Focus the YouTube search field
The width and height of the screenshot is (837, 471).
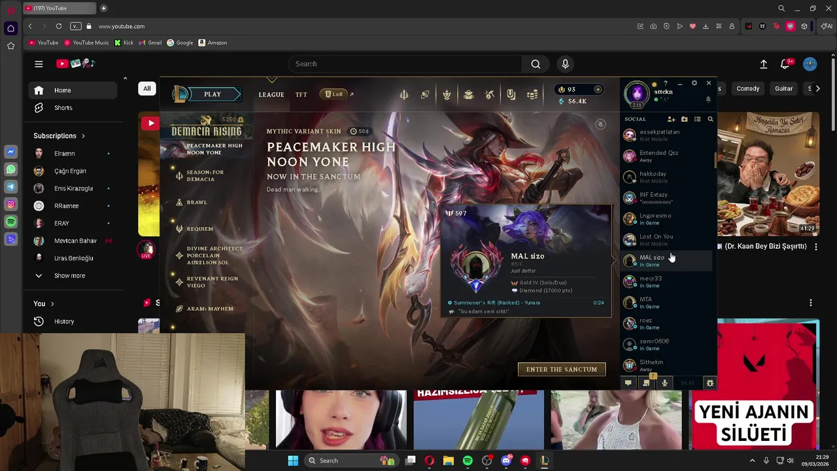click(x=405, y=63)
